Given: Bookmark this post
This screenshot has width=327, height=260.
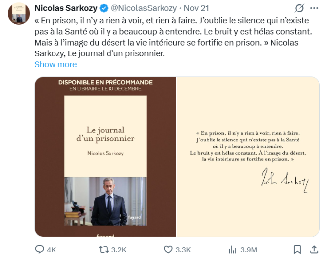Looking at the screenshot, I should point(297,249).
